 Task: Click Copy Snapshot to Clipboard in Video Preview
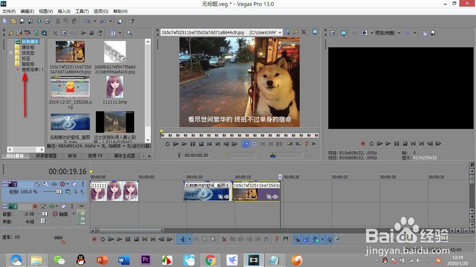[x=424, y=33]
